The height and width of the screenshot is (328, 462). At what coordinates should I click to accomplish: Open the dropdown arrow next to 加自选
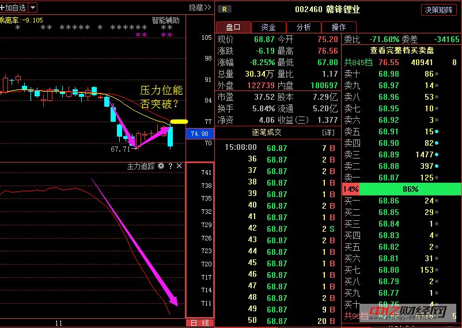pos(33,7)
